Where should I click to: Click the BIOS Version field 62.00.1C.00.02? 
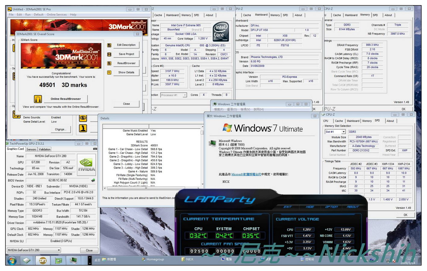click(x=58, y=180)
